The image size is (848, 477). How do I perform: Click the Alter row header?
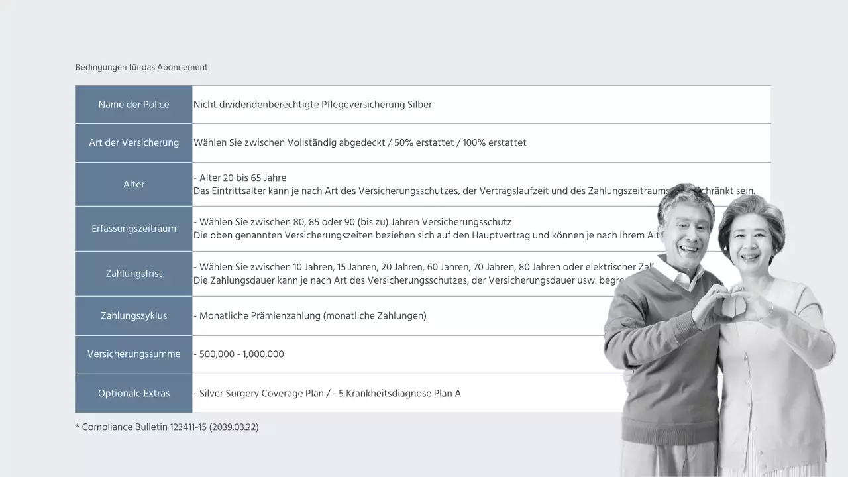(x=133, y=184)
